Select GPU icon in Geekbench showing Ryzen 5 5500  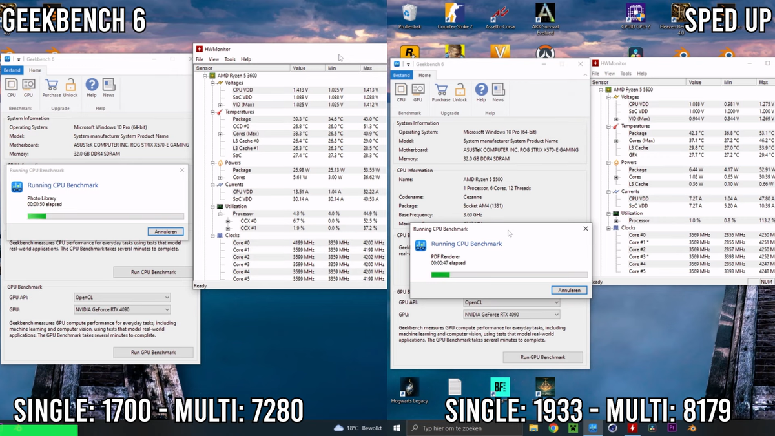pyautogui.click(x=418, y=92)
